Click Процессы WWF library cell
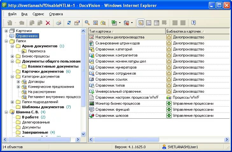The height and width of the screenshot is (152, 232). 198,97
